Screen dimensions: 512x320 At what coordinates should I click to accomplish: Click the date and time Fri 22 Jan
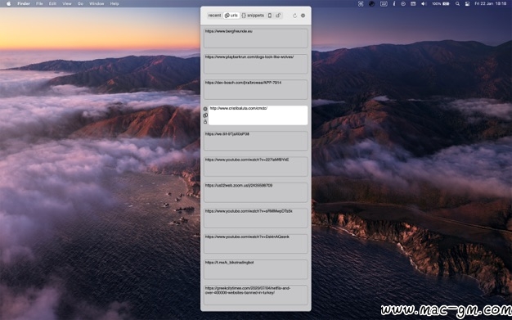(491, 3)
